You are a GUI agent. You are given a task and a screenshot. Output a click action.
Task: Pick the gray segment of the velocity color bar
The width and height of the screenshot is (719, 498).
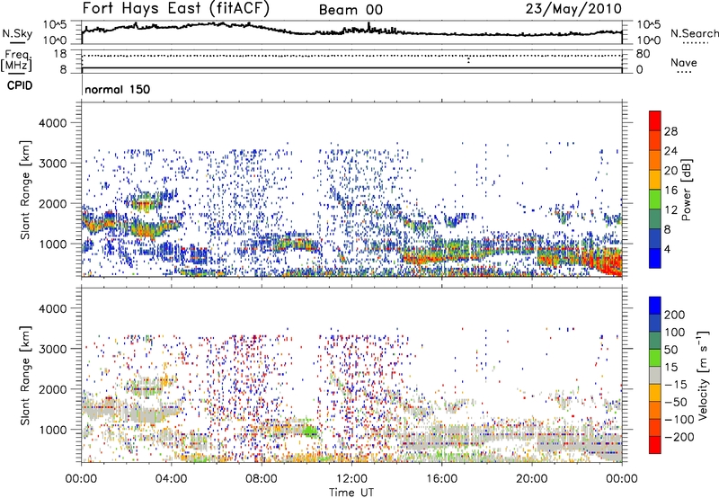655,375
